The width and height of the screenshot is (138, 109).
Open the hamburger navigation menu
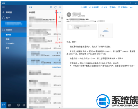[3, 7]
